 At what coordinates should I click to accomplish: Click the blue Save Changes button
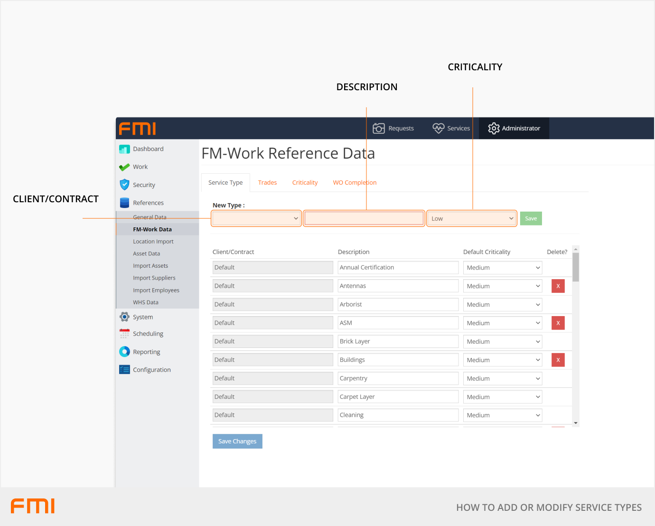(237, 441)
